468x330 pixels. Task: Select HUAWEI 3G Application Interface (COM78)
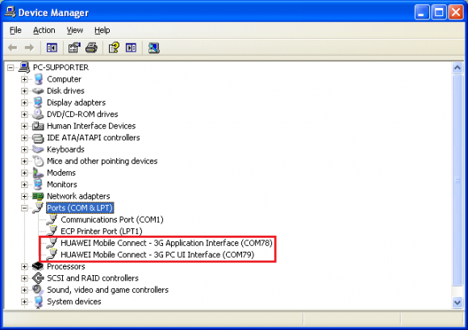click(x=166, y=243)
